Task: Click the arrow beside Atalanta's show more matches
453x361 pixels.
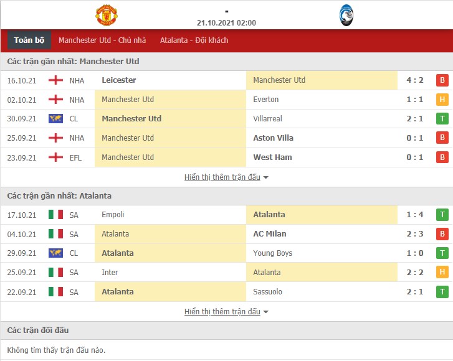Action: click(266, 312)
